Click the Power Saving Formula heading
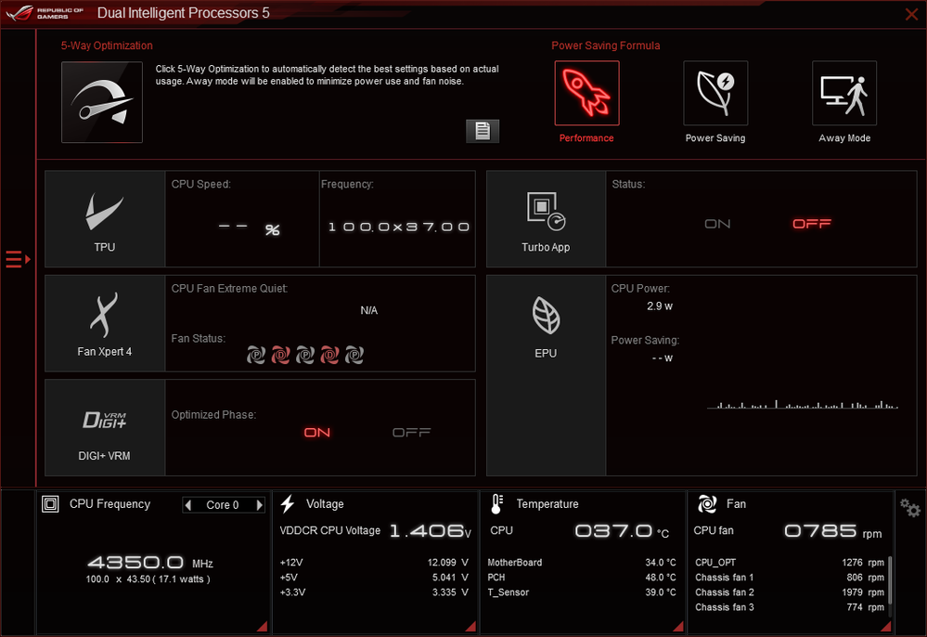 pos(605,45)
